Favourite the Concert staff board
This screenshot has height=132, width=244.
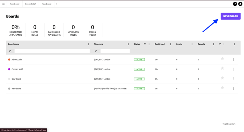point(223,68)
